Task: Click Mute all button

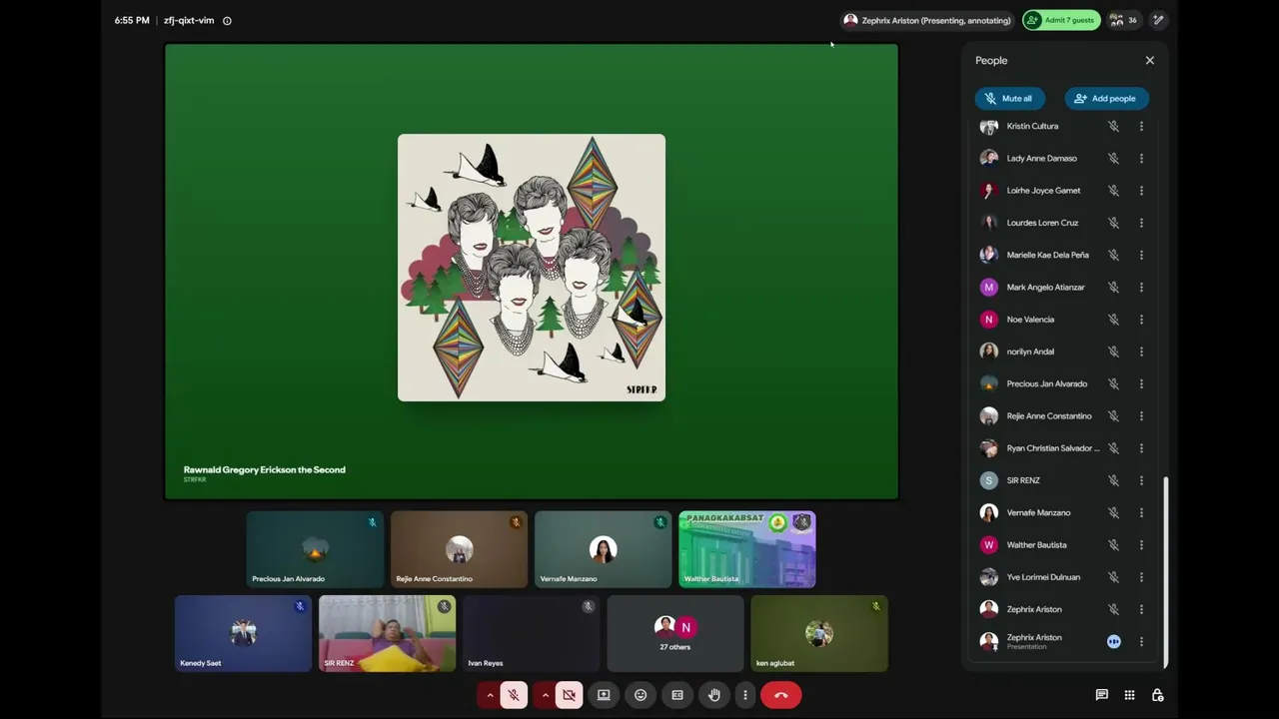Action: tap(1009, 99)
